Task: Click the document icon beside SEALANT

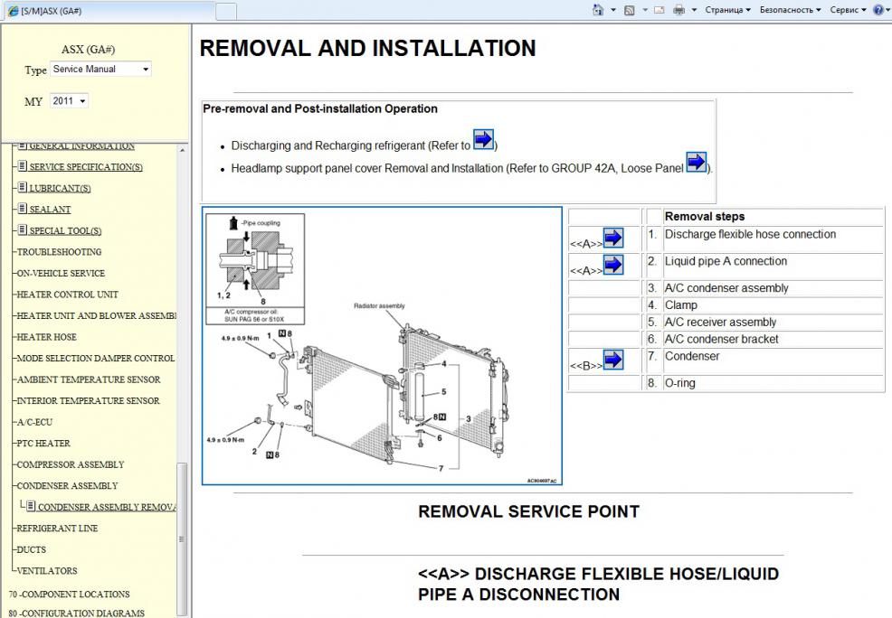Action: click(x=23, y=209)
